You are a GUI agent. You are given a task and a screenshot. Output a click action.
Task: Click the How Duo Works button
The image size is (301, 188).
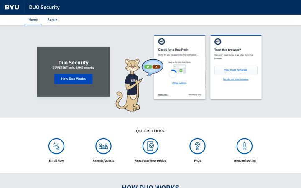pos(73,79)
